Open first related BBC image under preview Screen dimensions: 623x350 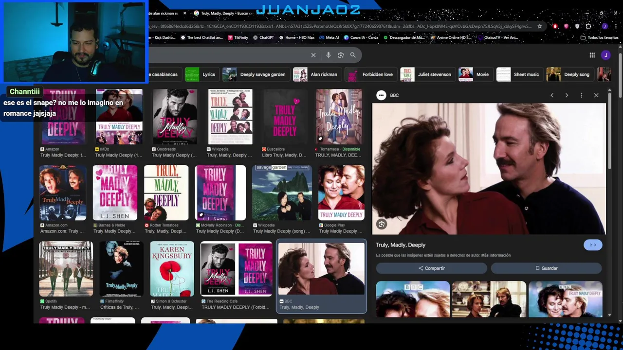click(413, 299)
